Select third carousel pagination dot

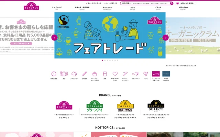tap(107, 60)
